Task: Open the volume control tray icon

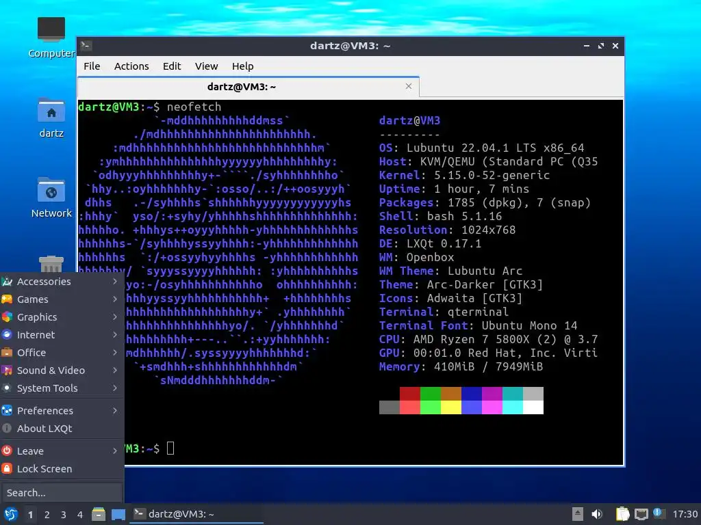Action: 597,514
